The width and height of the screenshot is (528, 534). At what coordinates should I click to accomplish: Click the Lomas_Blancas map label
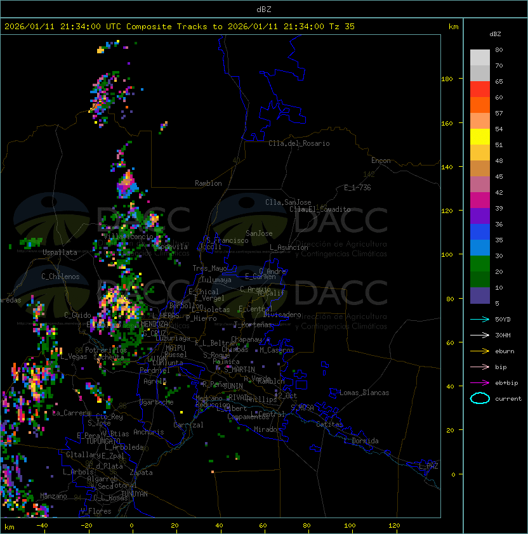pyautogui.click(x=364, y=393)
